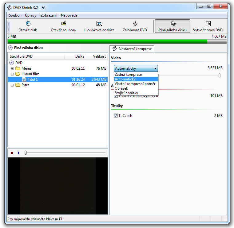Maximize the DVD Shrink window
Image resolution: width=234 pixels, height=228 pixels.
(x=209, y=6)
